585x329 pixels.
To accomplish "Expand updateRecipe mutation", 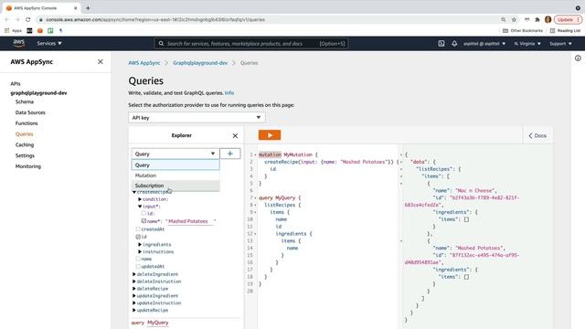I will coord(134,310).
